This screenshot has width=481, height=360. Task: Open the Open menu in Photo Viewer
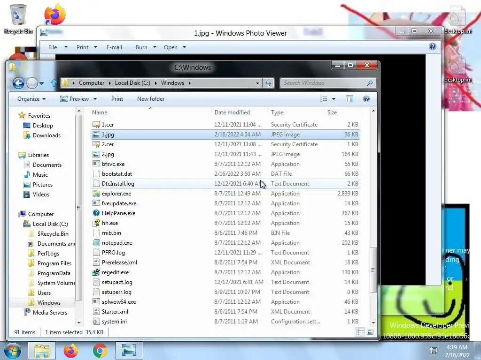[175, 47]
